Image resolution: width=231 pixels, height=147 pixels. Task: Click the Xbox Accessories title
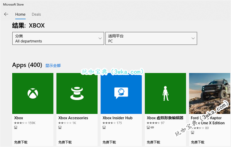73,118
